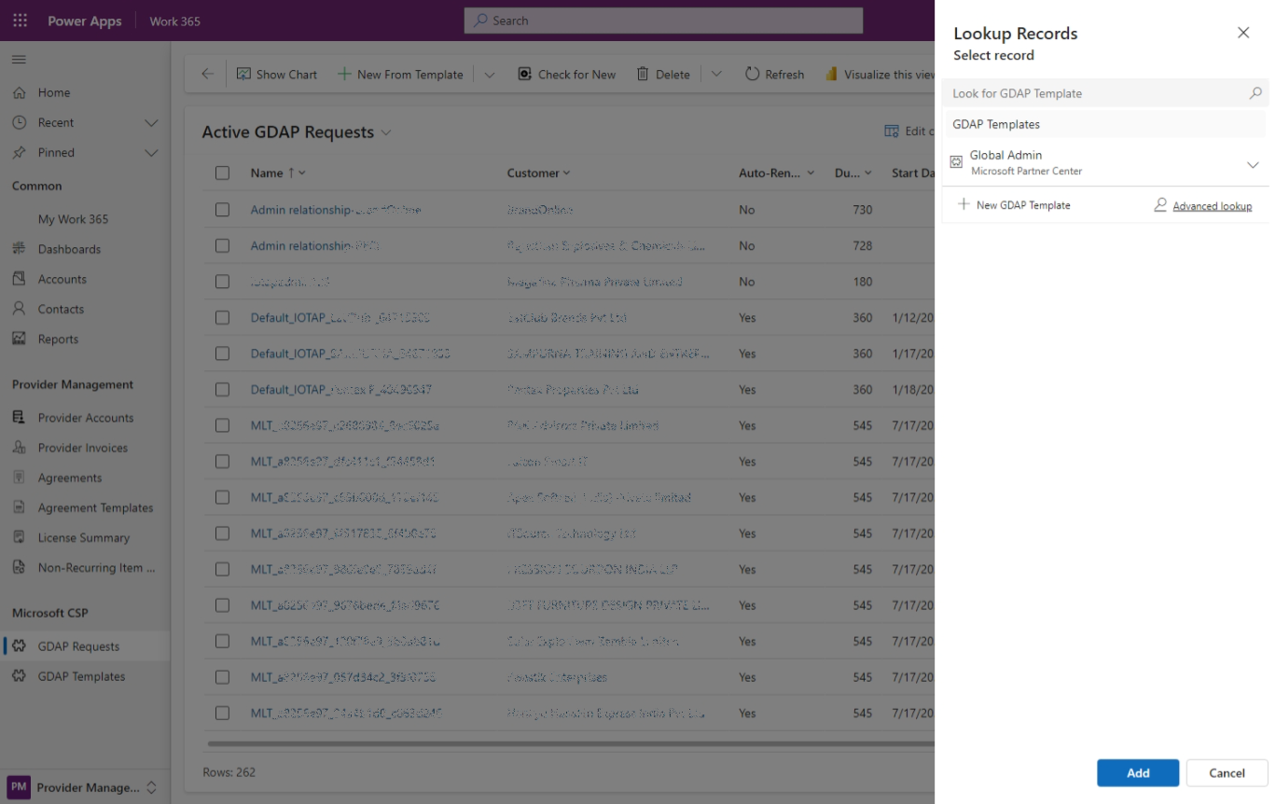The height and width of the screenshot is (804, 1276).
Task: Select checkbox for row with duration 728
Action: [222, 245]
